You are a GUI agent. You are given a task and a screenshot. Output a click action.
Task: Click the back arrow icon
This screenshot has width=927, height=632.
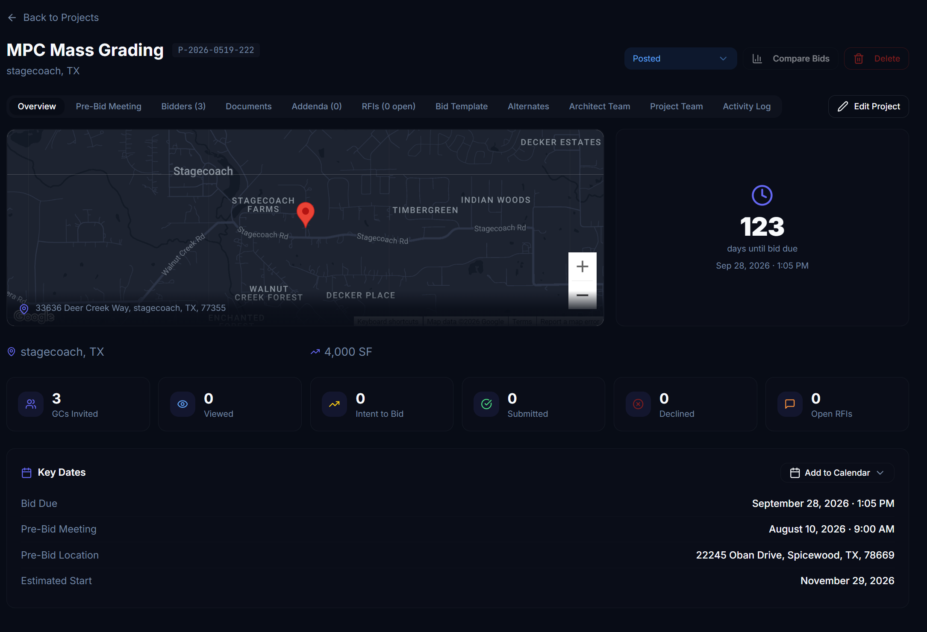[x=12, y=18]
